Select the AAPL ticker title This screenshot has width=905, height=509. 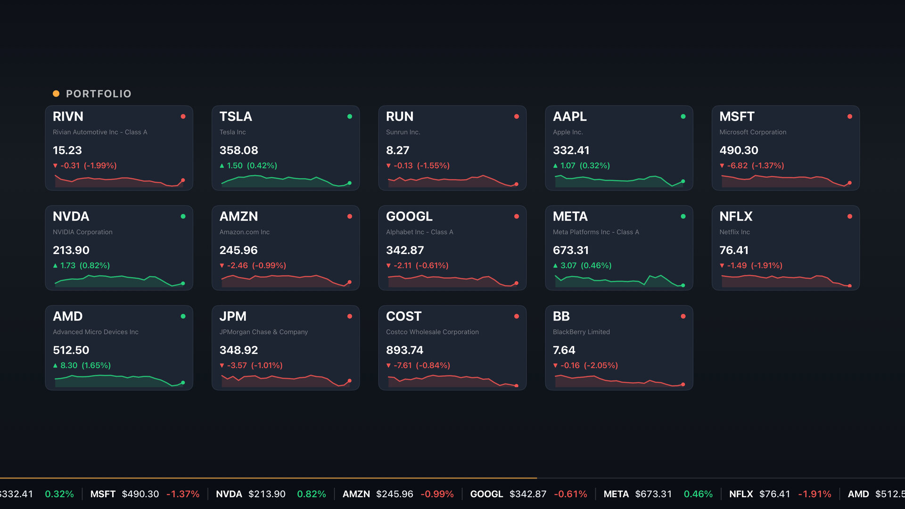[570, 116]
